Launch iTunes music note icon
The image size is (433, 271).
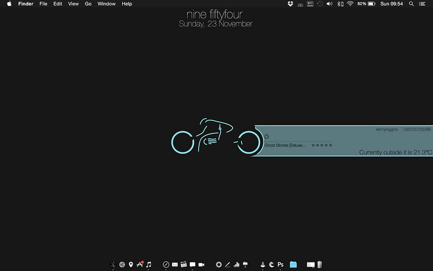pyautogui.click(x=149, y=264)
